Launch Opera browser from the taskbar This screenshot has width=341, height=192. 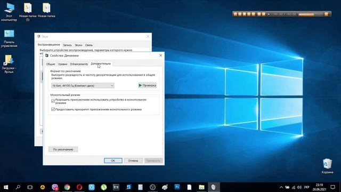(x=79, y=187)
